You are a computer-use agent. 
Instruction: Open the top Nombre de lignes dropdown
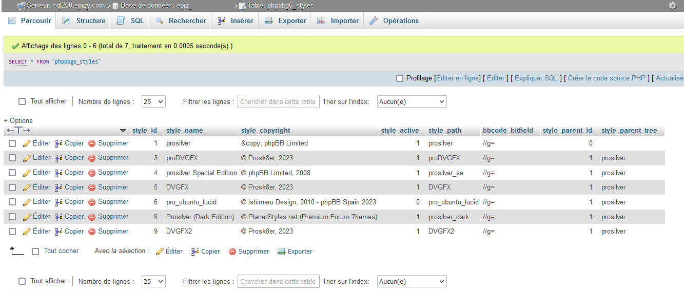tap(153, 102)
